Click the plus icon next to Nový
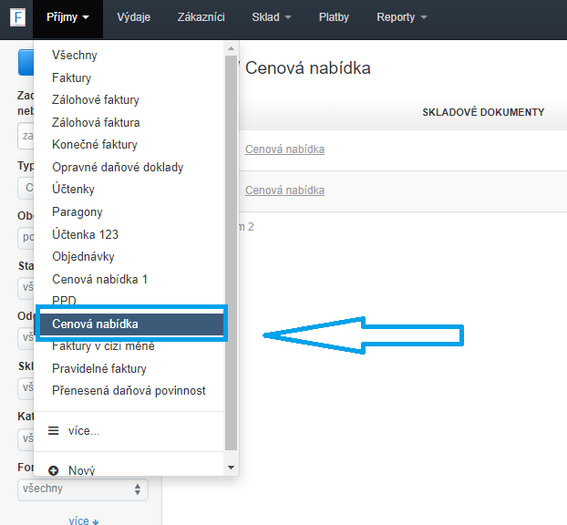The width and height of the screenshot is (567, 525). pos(54,470)
